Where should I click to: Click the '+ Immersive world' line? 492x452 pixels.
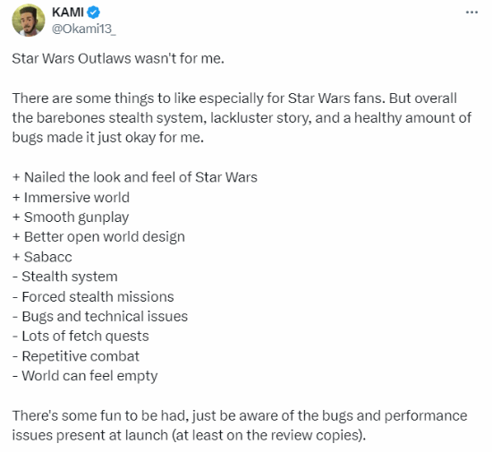[x=71, y=198]
